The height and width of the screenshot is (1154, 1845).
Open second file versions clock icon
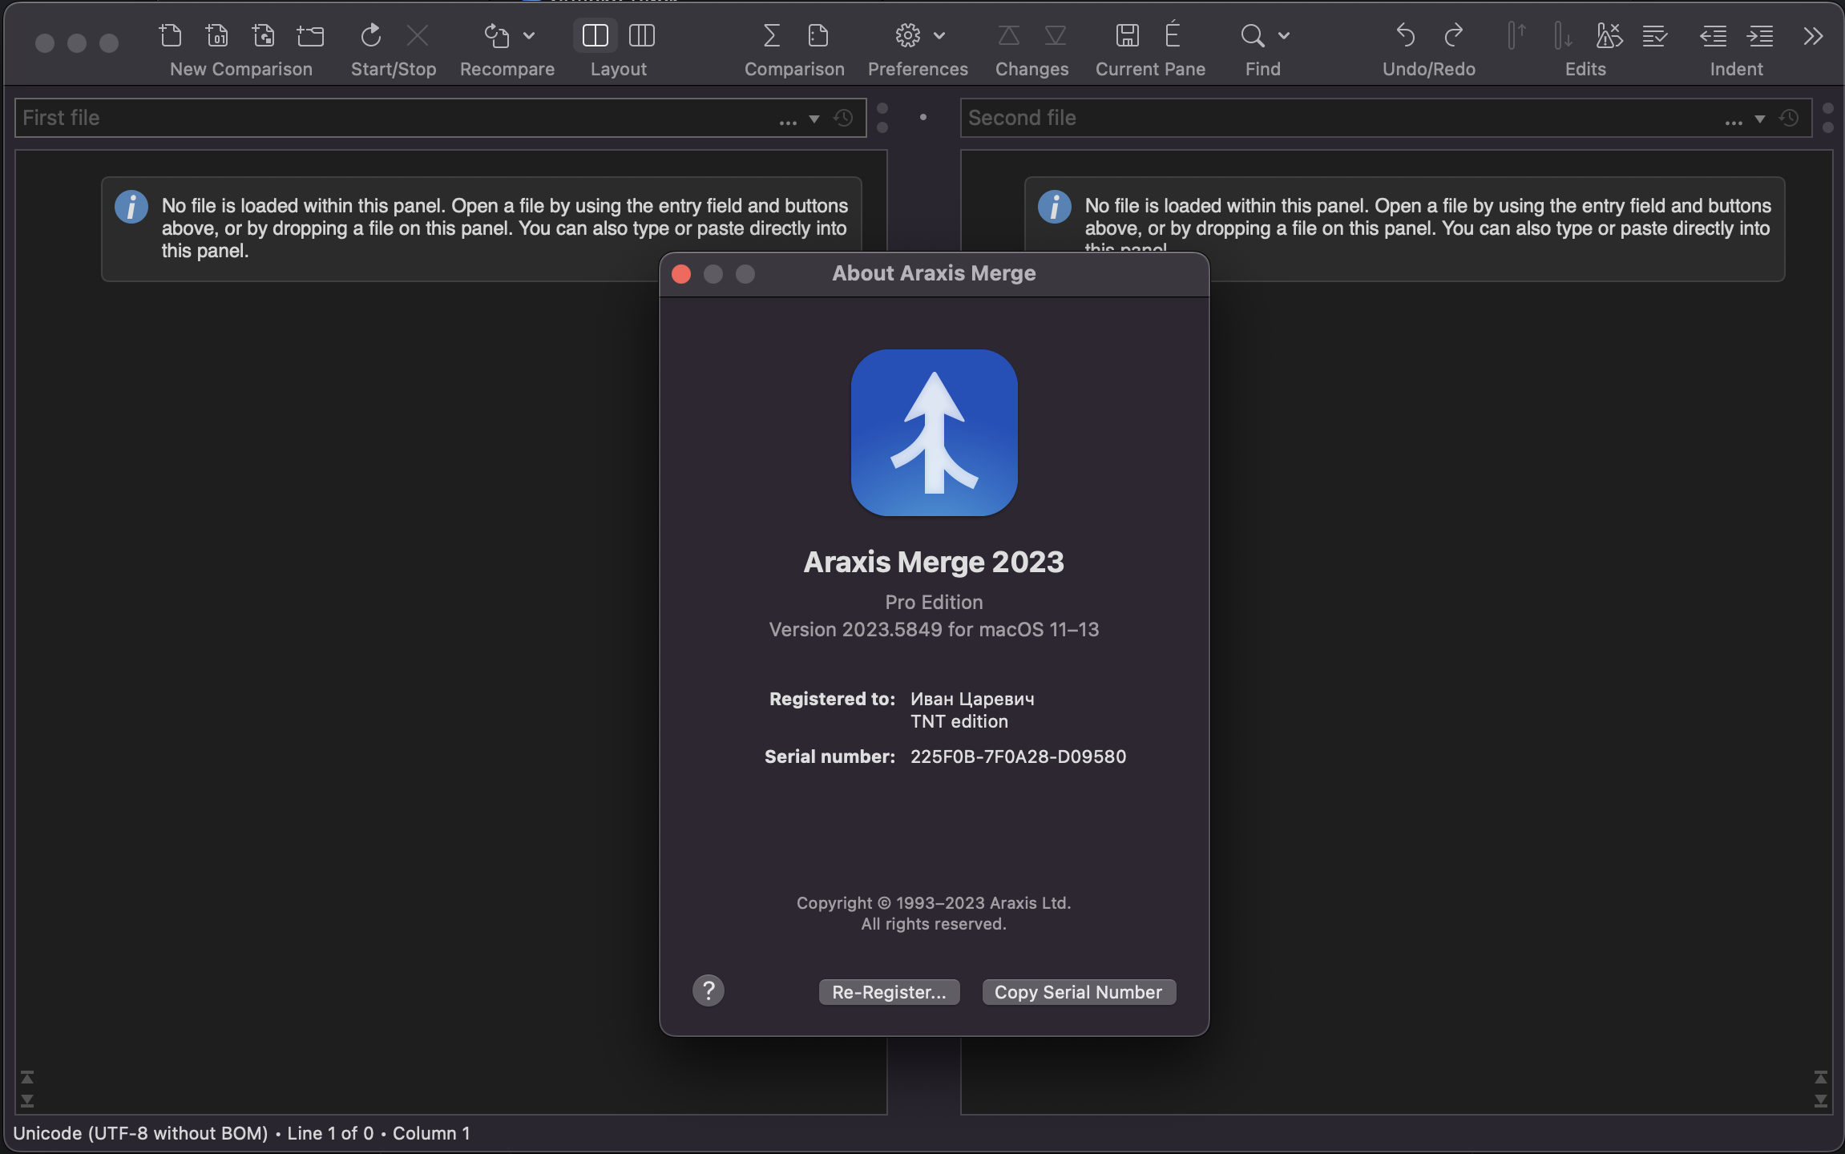coord(1789,118)
